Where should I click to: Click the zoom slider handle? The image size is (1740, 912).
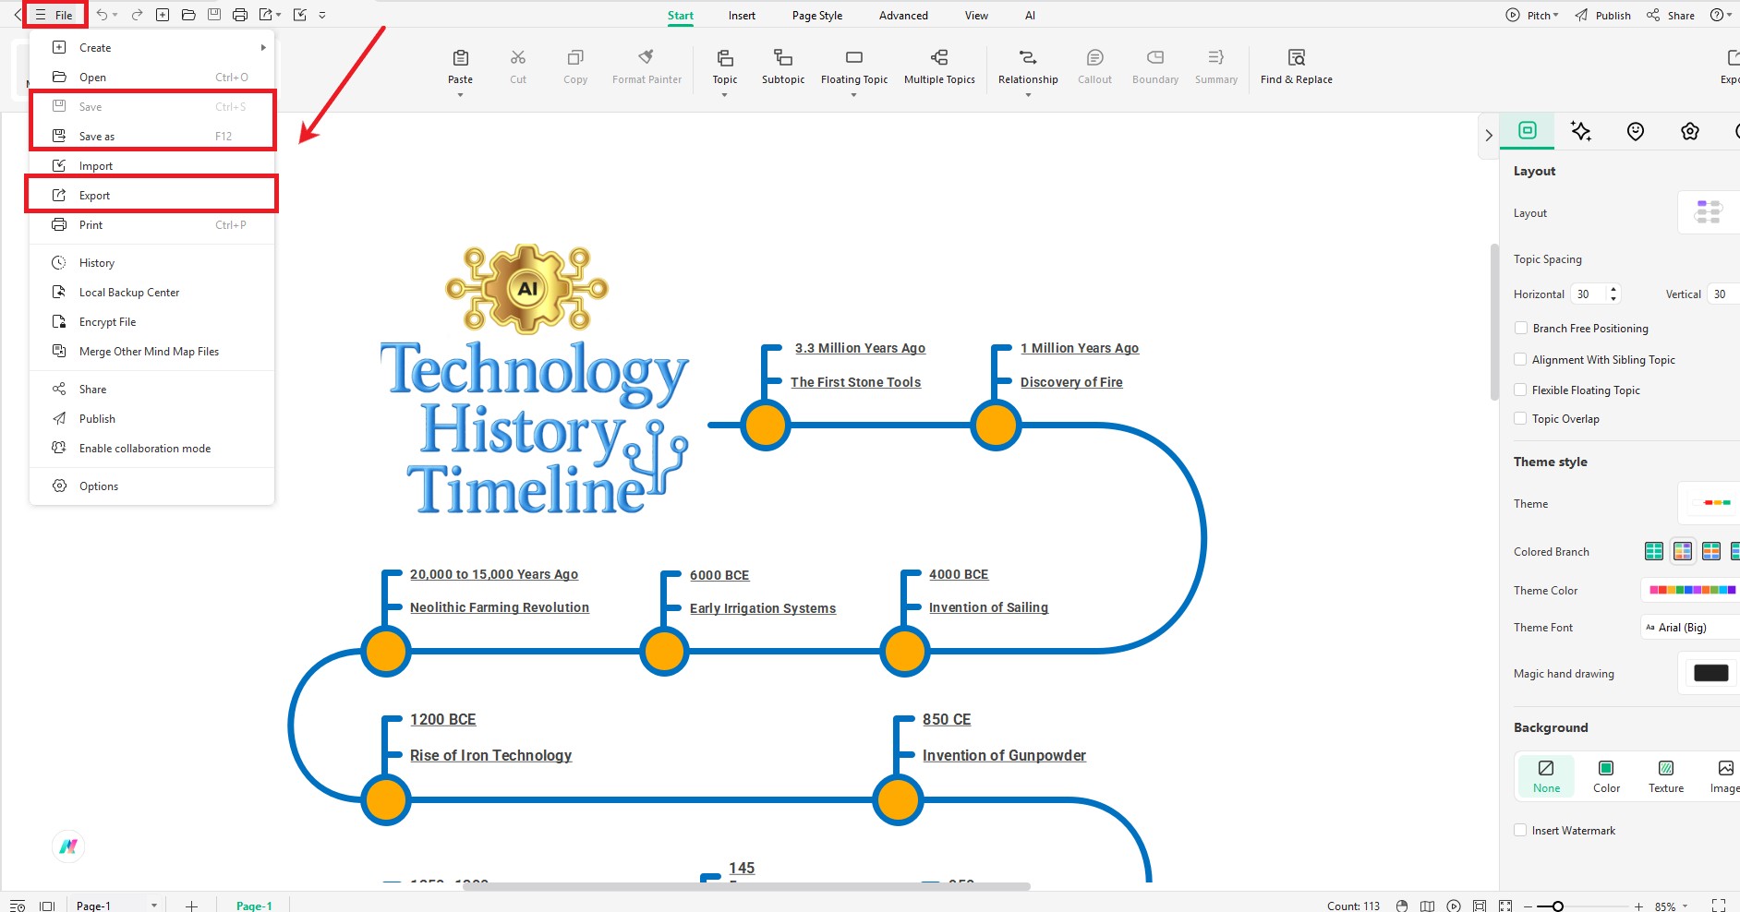(1557, 906)
